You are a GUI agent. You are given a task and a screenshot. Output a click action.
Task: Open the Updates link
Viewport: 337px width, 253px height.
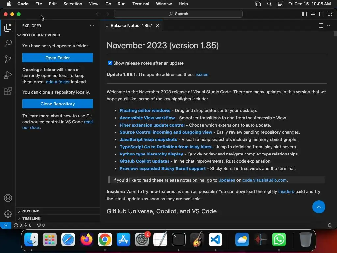tap(226, 180)
